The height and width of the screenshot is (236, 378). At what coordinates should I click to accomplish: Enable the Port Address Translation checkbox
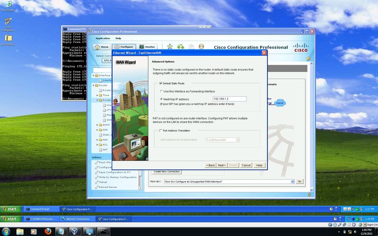(161, 131)
